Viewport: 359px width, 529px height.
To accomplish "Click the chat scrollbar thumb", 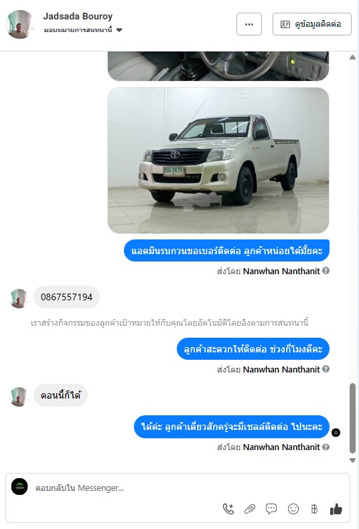I will click(x=352, y=418).
